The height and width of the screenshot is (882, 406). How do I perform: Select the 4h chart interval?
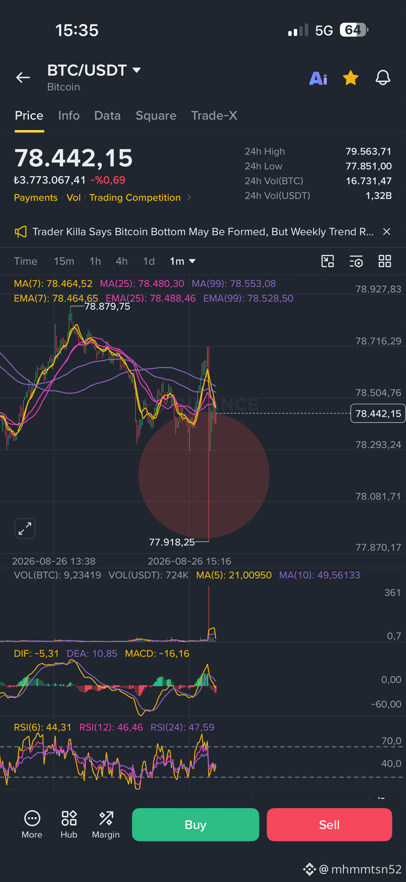click(x=122, y=261)
